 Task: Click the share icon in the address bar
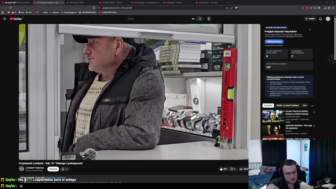point(232,8)
